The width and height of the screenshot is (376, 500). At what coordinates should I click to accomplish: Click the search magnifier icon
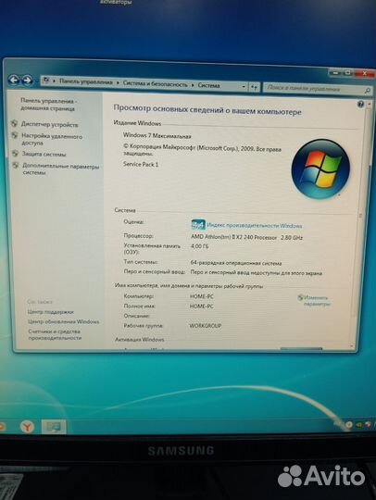coord(367,91)
